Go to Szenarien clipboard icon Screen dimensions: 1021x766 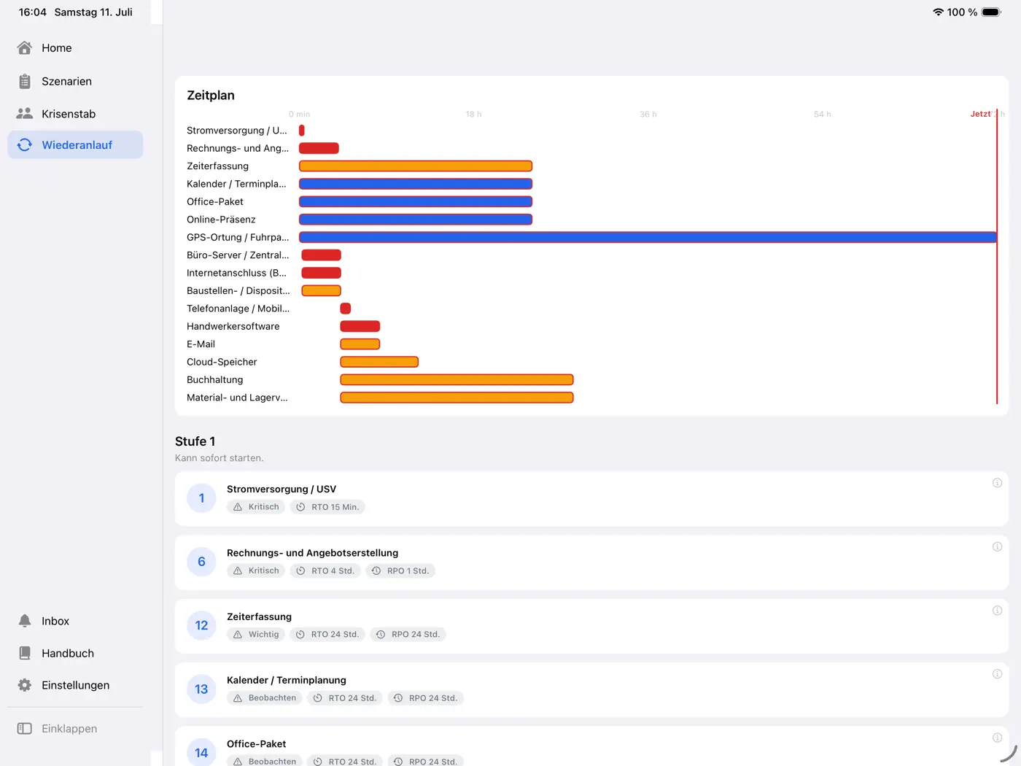coord(25,81)
